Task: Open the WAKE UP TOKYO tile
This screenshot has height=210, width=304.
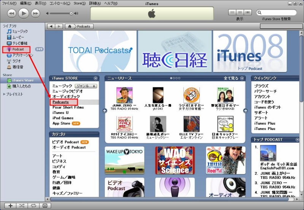Action: coord(125,160)
